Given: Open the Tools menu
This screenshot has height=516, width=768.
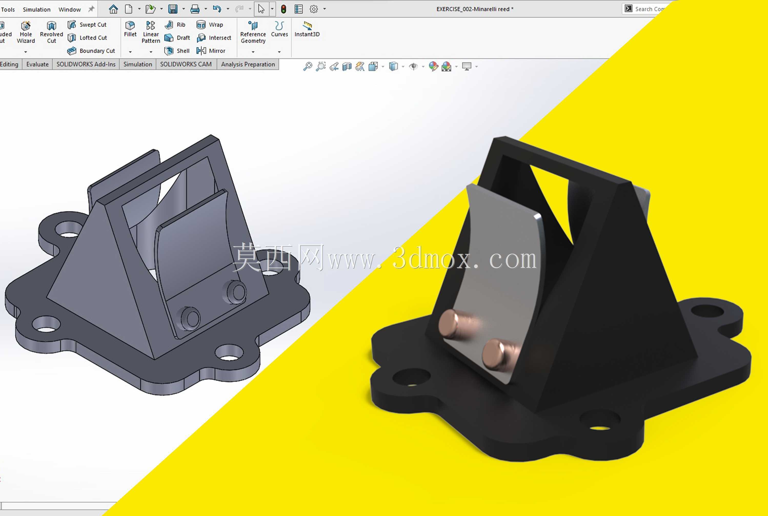Looking at the screenshot, I should (8, 9).
